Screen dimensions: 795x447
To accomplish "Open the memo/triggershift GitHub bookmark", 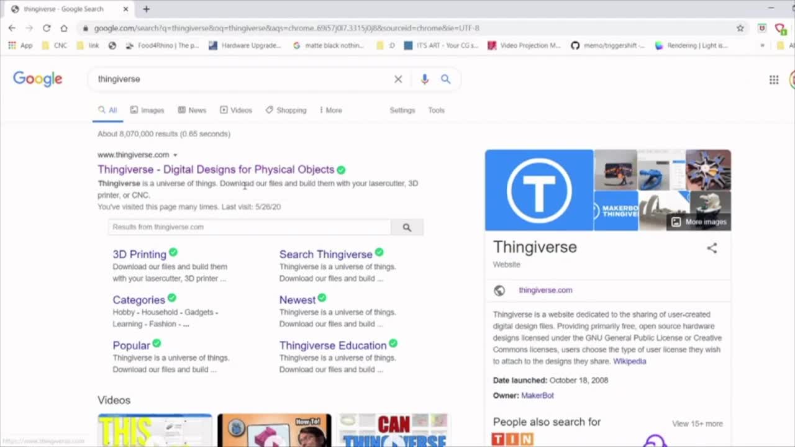I will point(608,45).
